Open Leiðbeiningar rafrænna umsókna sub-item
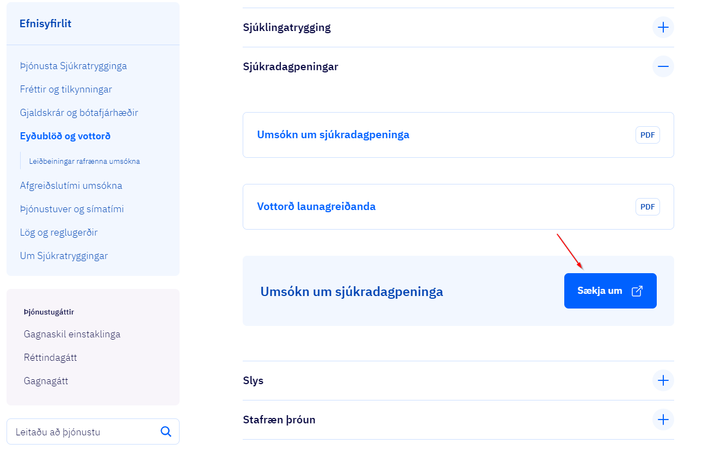The image size is (709, 450). pos(84,161)
